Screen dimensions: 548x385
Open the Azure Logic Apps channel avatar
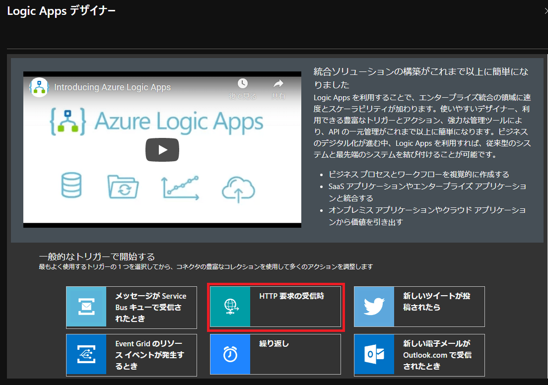39,87
